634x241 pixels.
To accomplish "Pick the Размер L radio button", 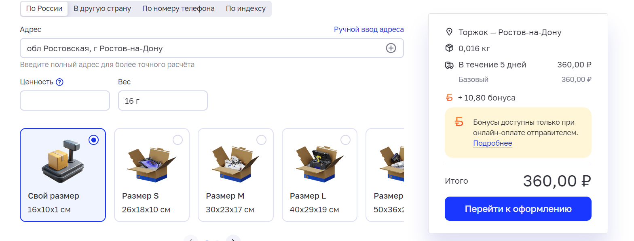I will 345,140.
